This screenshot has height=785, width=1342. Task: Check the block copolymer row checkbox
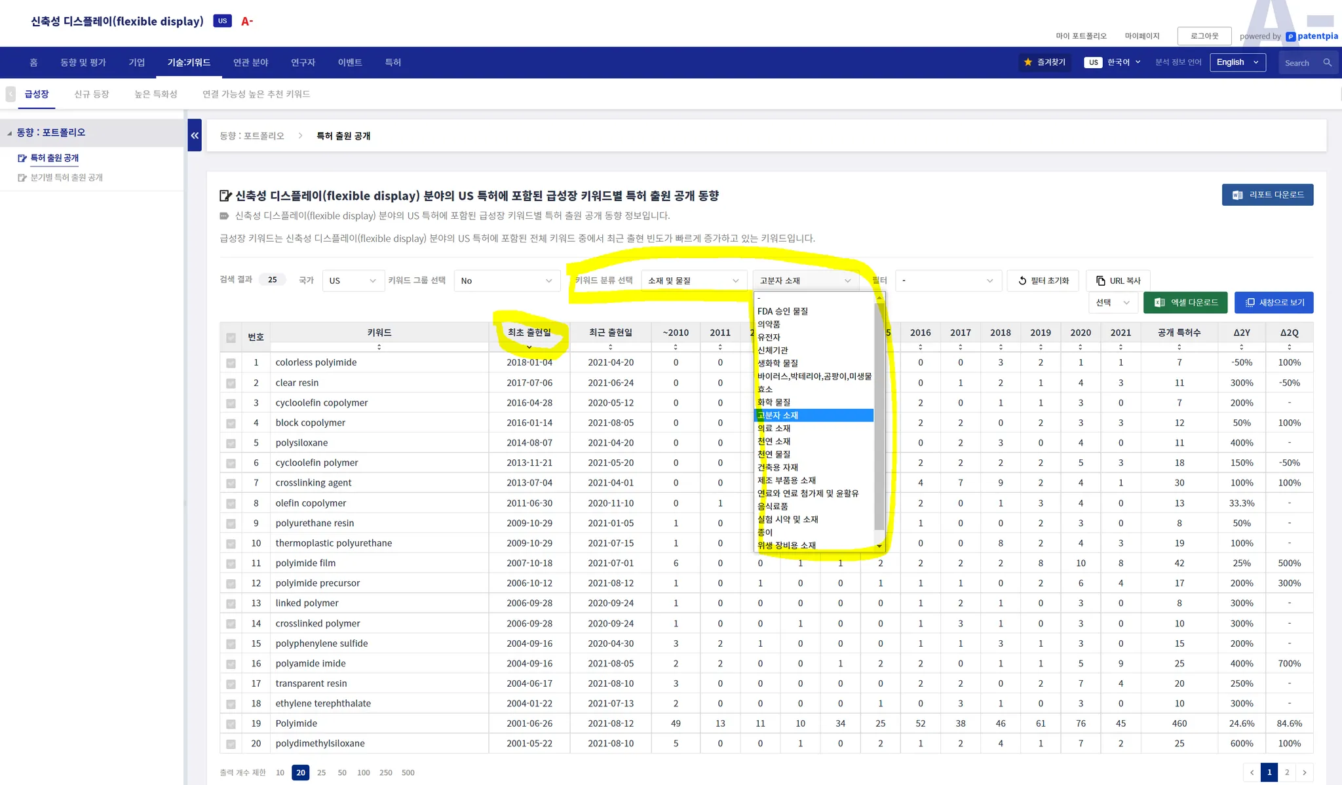pos(231,423)
